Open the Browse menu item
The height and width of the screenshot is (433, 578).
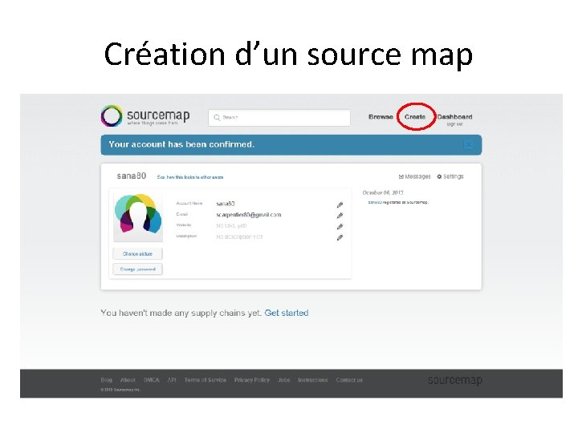coord(381,117)
